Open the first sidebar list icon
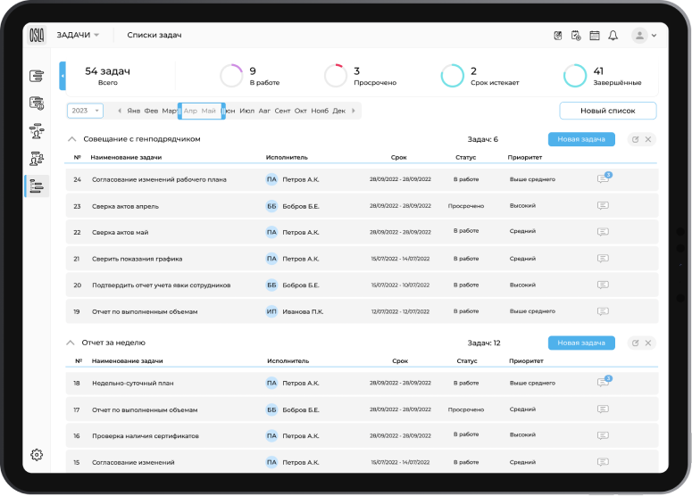Viewport: 692px width, 496px height. (37, 77)
